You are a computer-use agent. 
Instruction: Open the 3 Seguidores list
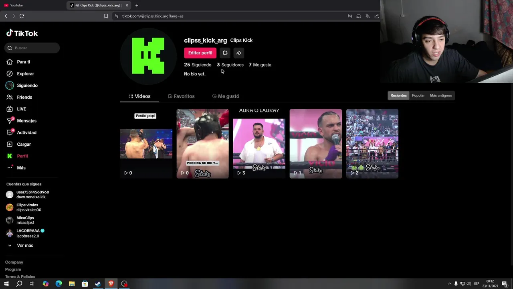(230, 65)
